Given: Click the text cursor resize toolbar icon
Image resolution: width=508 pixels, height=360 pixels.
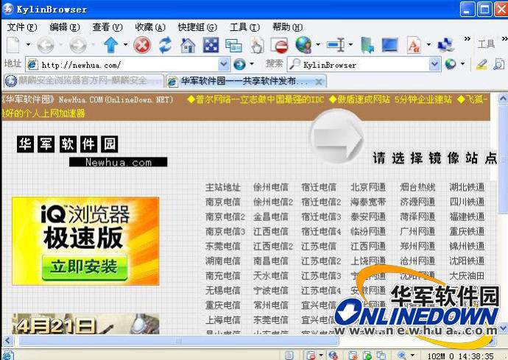Looking at the screenshot, I should 336,45.
